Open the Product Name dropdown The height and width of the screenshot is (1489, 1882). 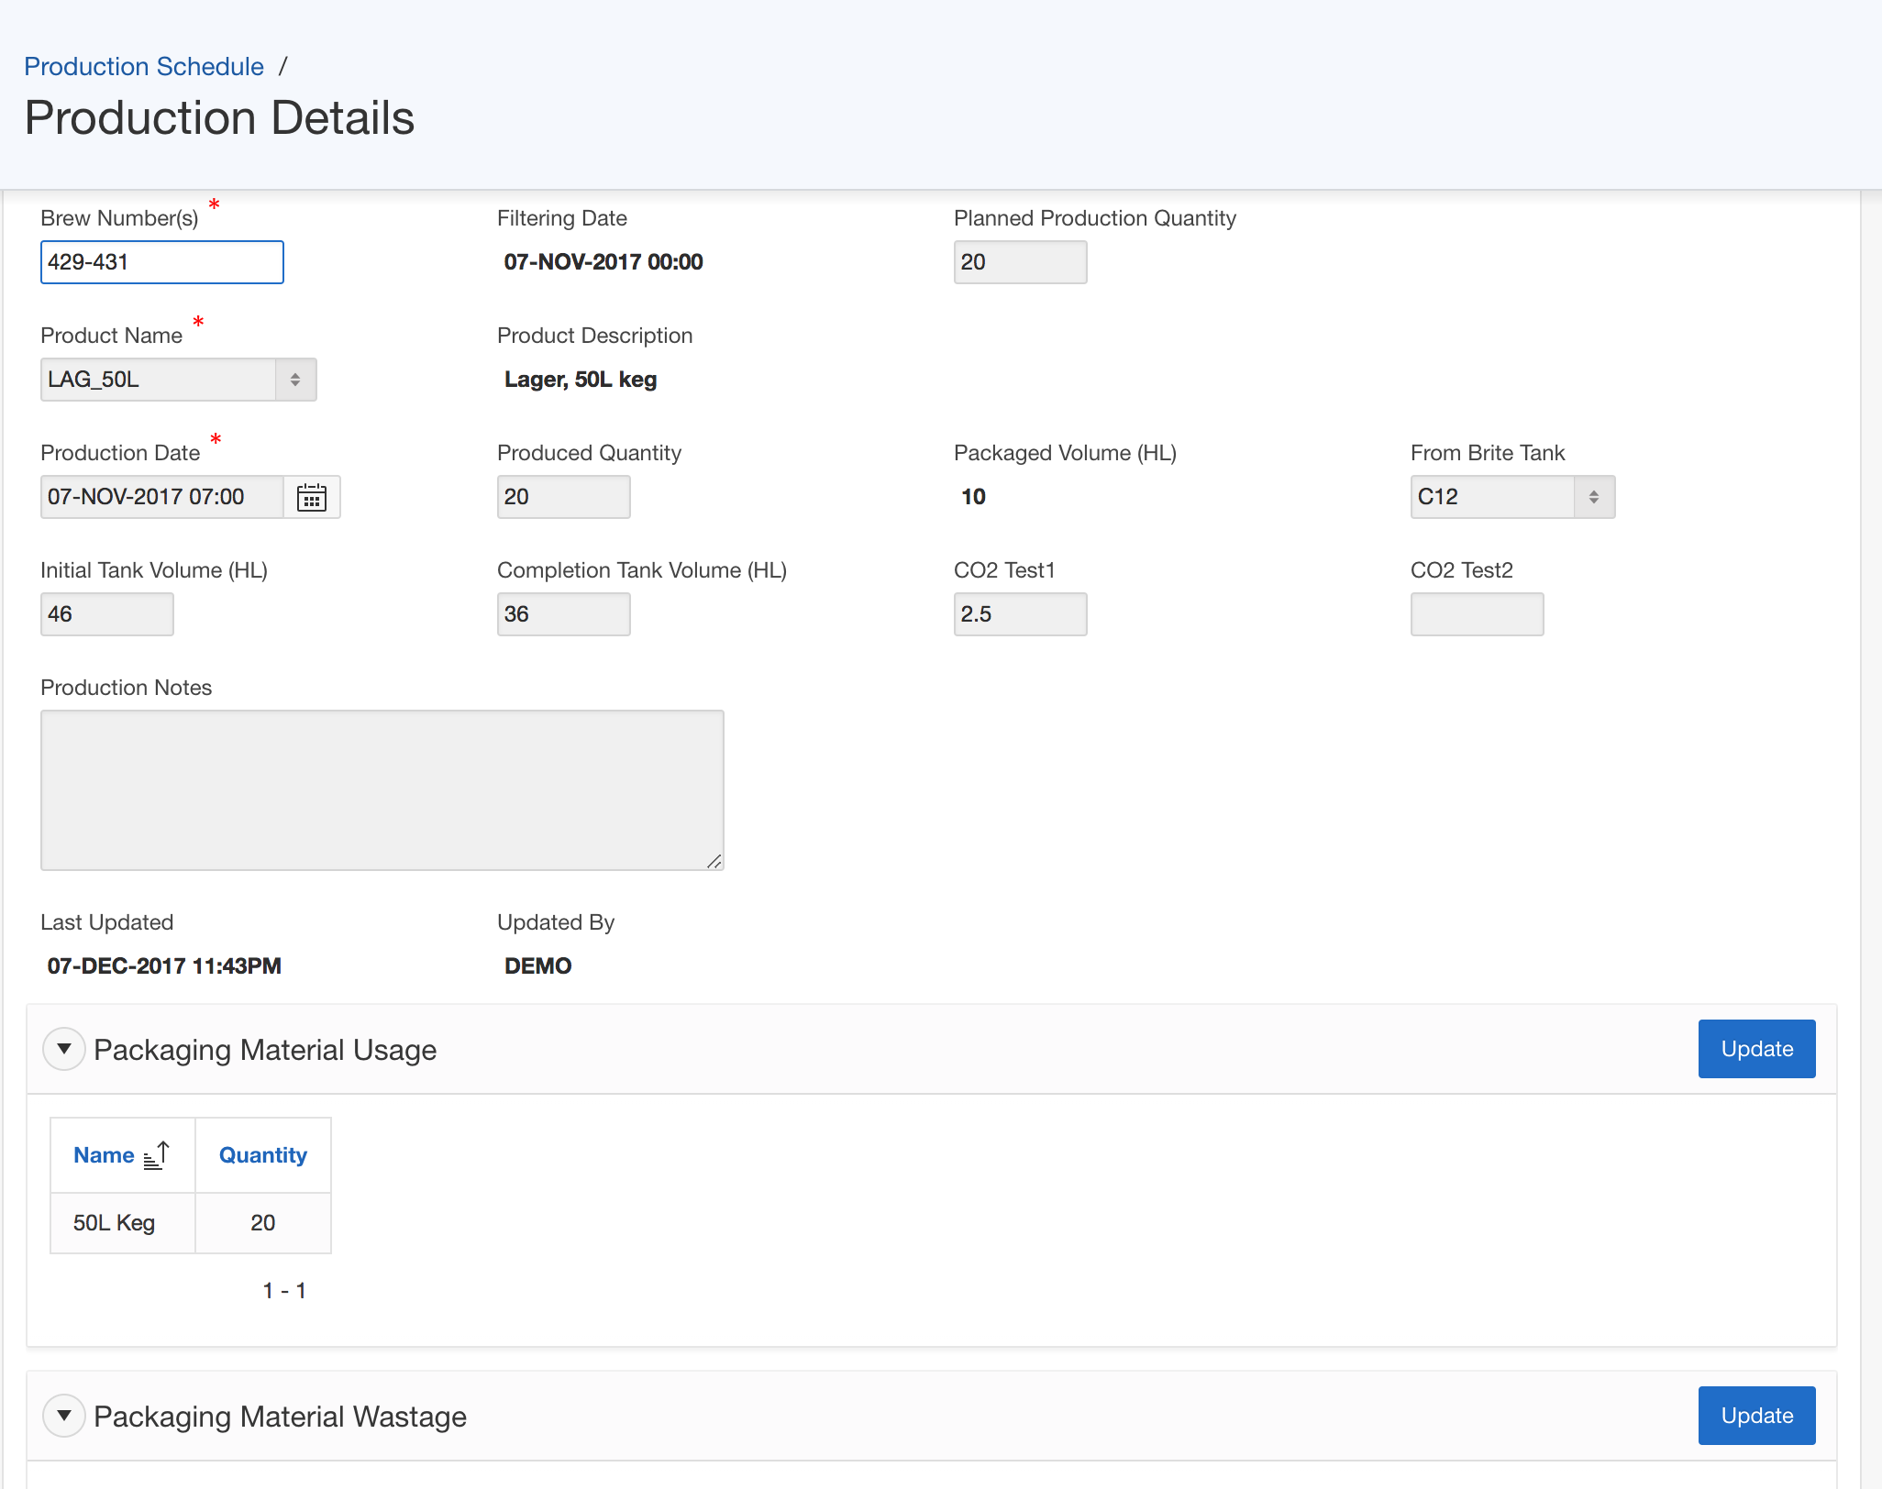pyautogui.click(x=179, y=380)
